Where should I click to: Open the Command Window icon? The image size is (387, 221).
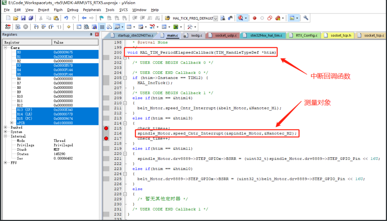click(x=79, y=26)
